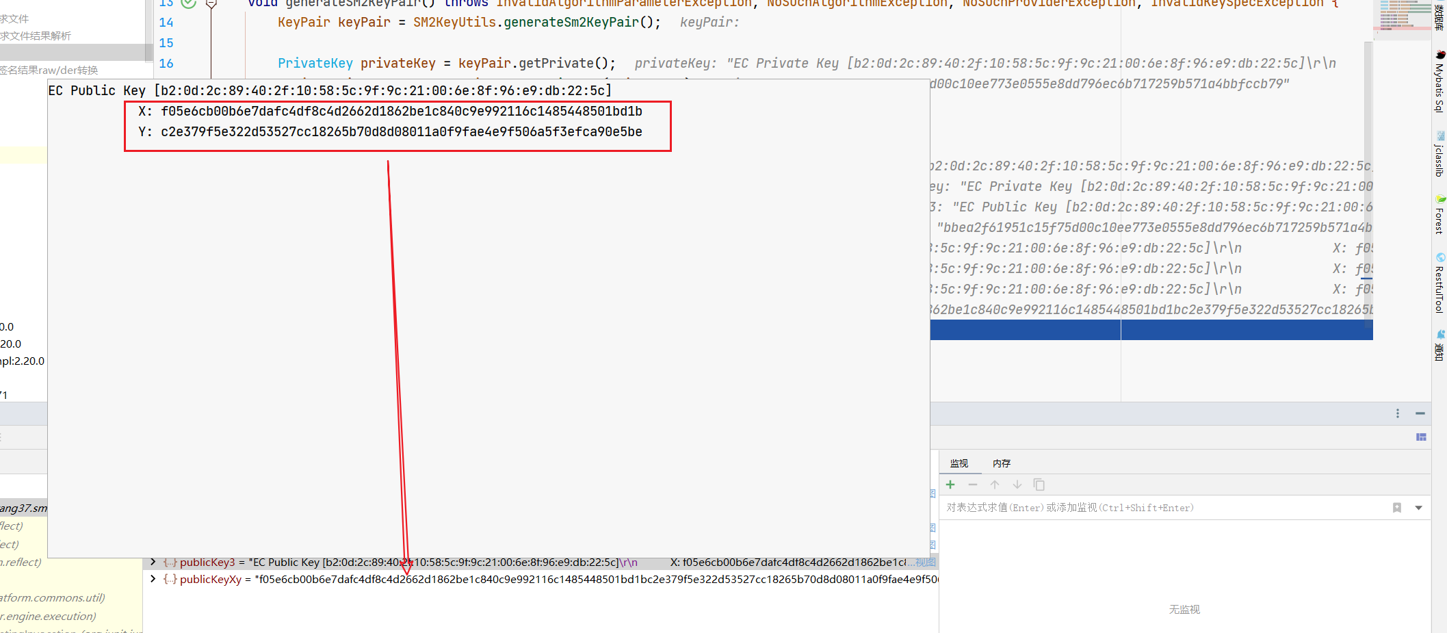Click the green test passed gutter icon
The height and width of the screenshot is (633, 1447).
pyautogui.click(x=189, y=3)
